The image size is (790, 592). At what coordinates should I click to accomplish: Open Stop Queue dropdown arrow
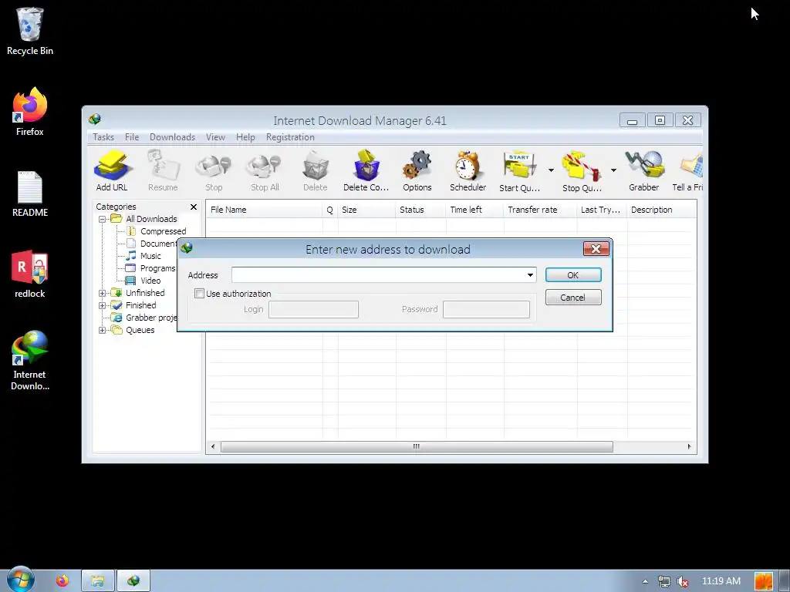[613, 170]
